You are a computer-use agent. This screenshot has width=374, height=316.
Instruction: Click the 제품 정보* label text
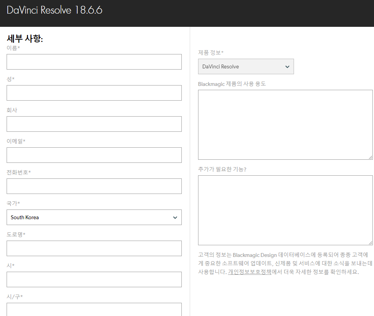click(x=210, y=52)
